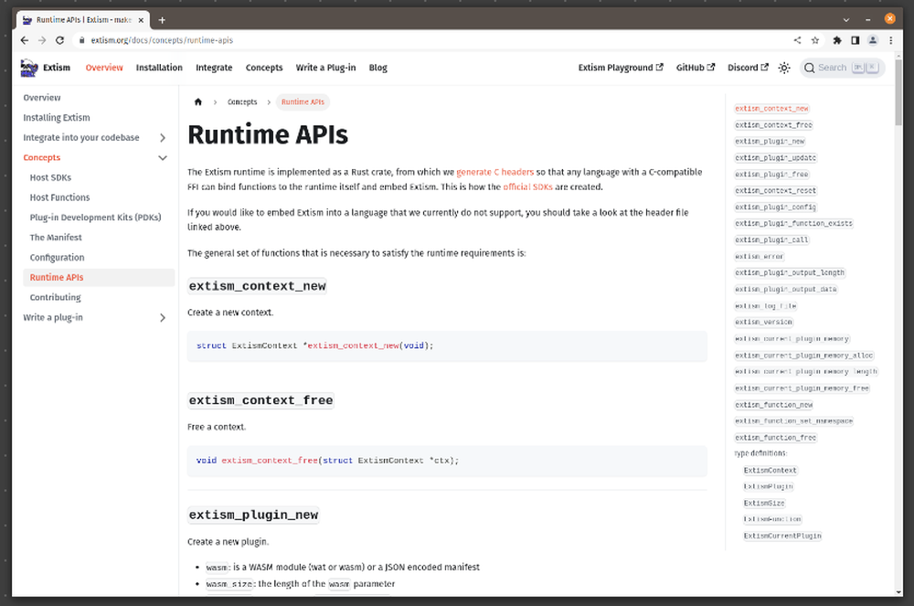This screenshot has width=914, height=606.
Task: Open the 'official SDKs' link
Action: tap(528, 187)
